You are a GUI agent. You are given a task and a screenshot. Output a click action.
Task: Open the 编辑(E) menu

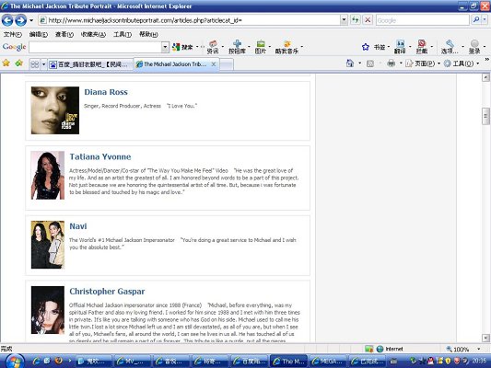tap(39, 34)
